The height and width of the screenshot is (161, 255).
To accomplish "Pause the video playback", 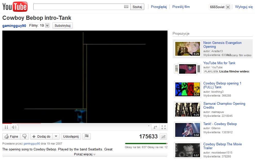I will click(x=6, y=127).
